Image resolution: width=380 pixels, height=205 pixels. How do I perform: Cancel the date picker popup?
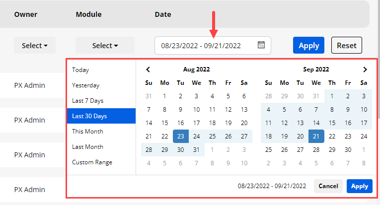328,186
